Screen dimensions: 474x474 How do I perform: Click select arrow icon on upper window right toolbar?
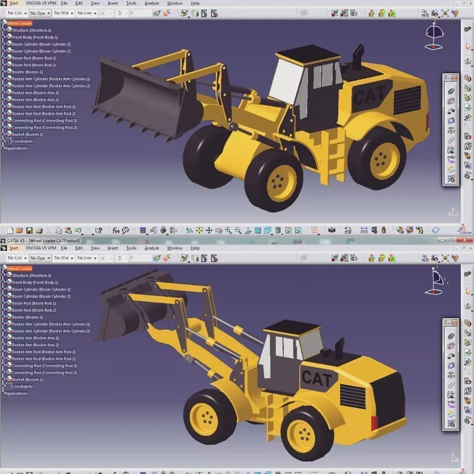click(468, 47)
